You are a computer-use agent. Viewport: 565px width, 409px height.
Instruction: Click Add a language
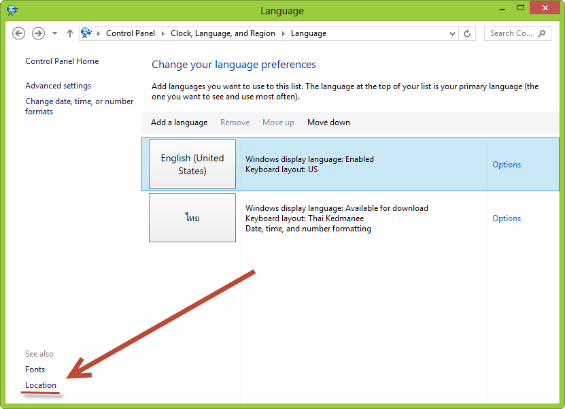(179, 122)
